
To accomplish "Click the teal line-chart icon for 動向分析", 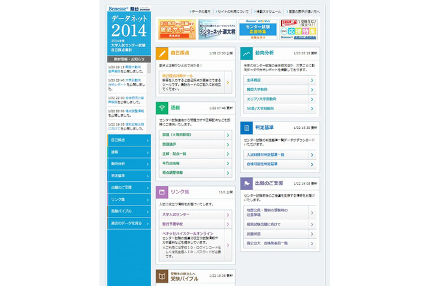I will pyautogui.click(x=247, y=54).
